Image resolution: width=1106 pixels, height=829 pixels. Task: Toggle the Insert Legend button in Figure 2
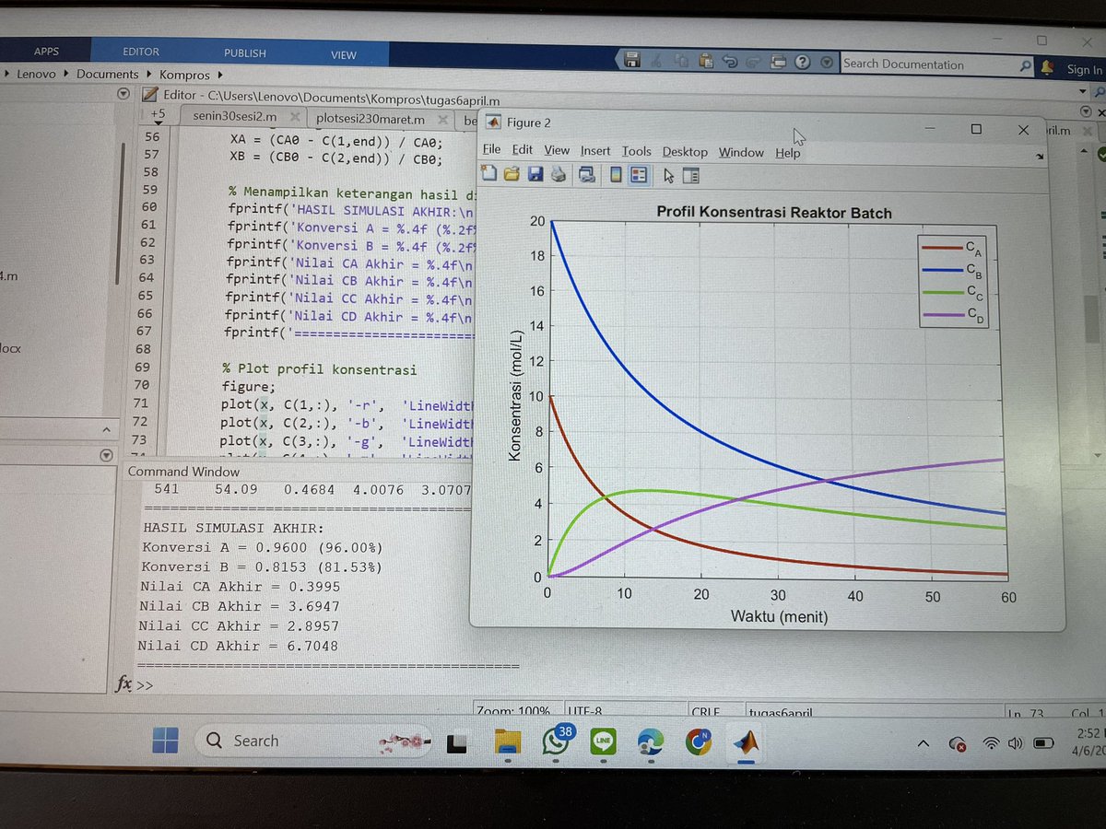(x=639, y=174)
